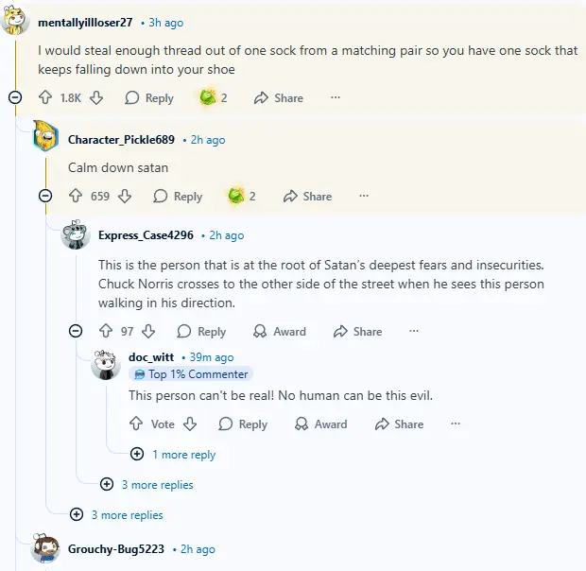Give an Award to Express_Case4296's comment

point(280,332)
